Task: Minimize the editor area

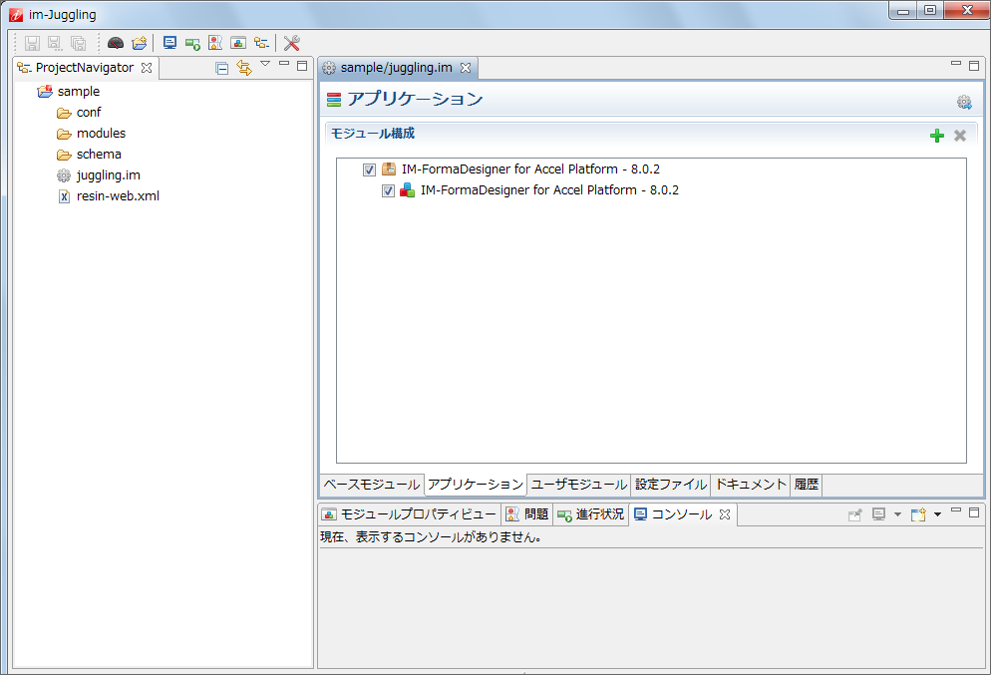Action: click(x=956, y=64)
